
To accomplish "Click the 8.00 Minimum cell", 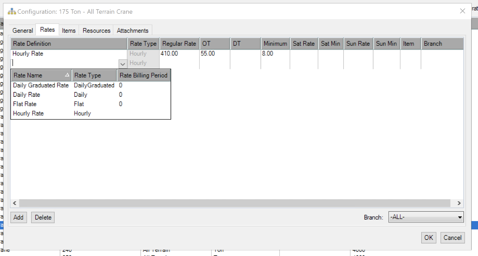I will (275, 54).
